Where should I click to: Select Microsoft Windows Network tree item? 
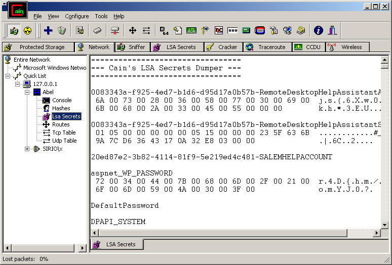click(55, 68)
